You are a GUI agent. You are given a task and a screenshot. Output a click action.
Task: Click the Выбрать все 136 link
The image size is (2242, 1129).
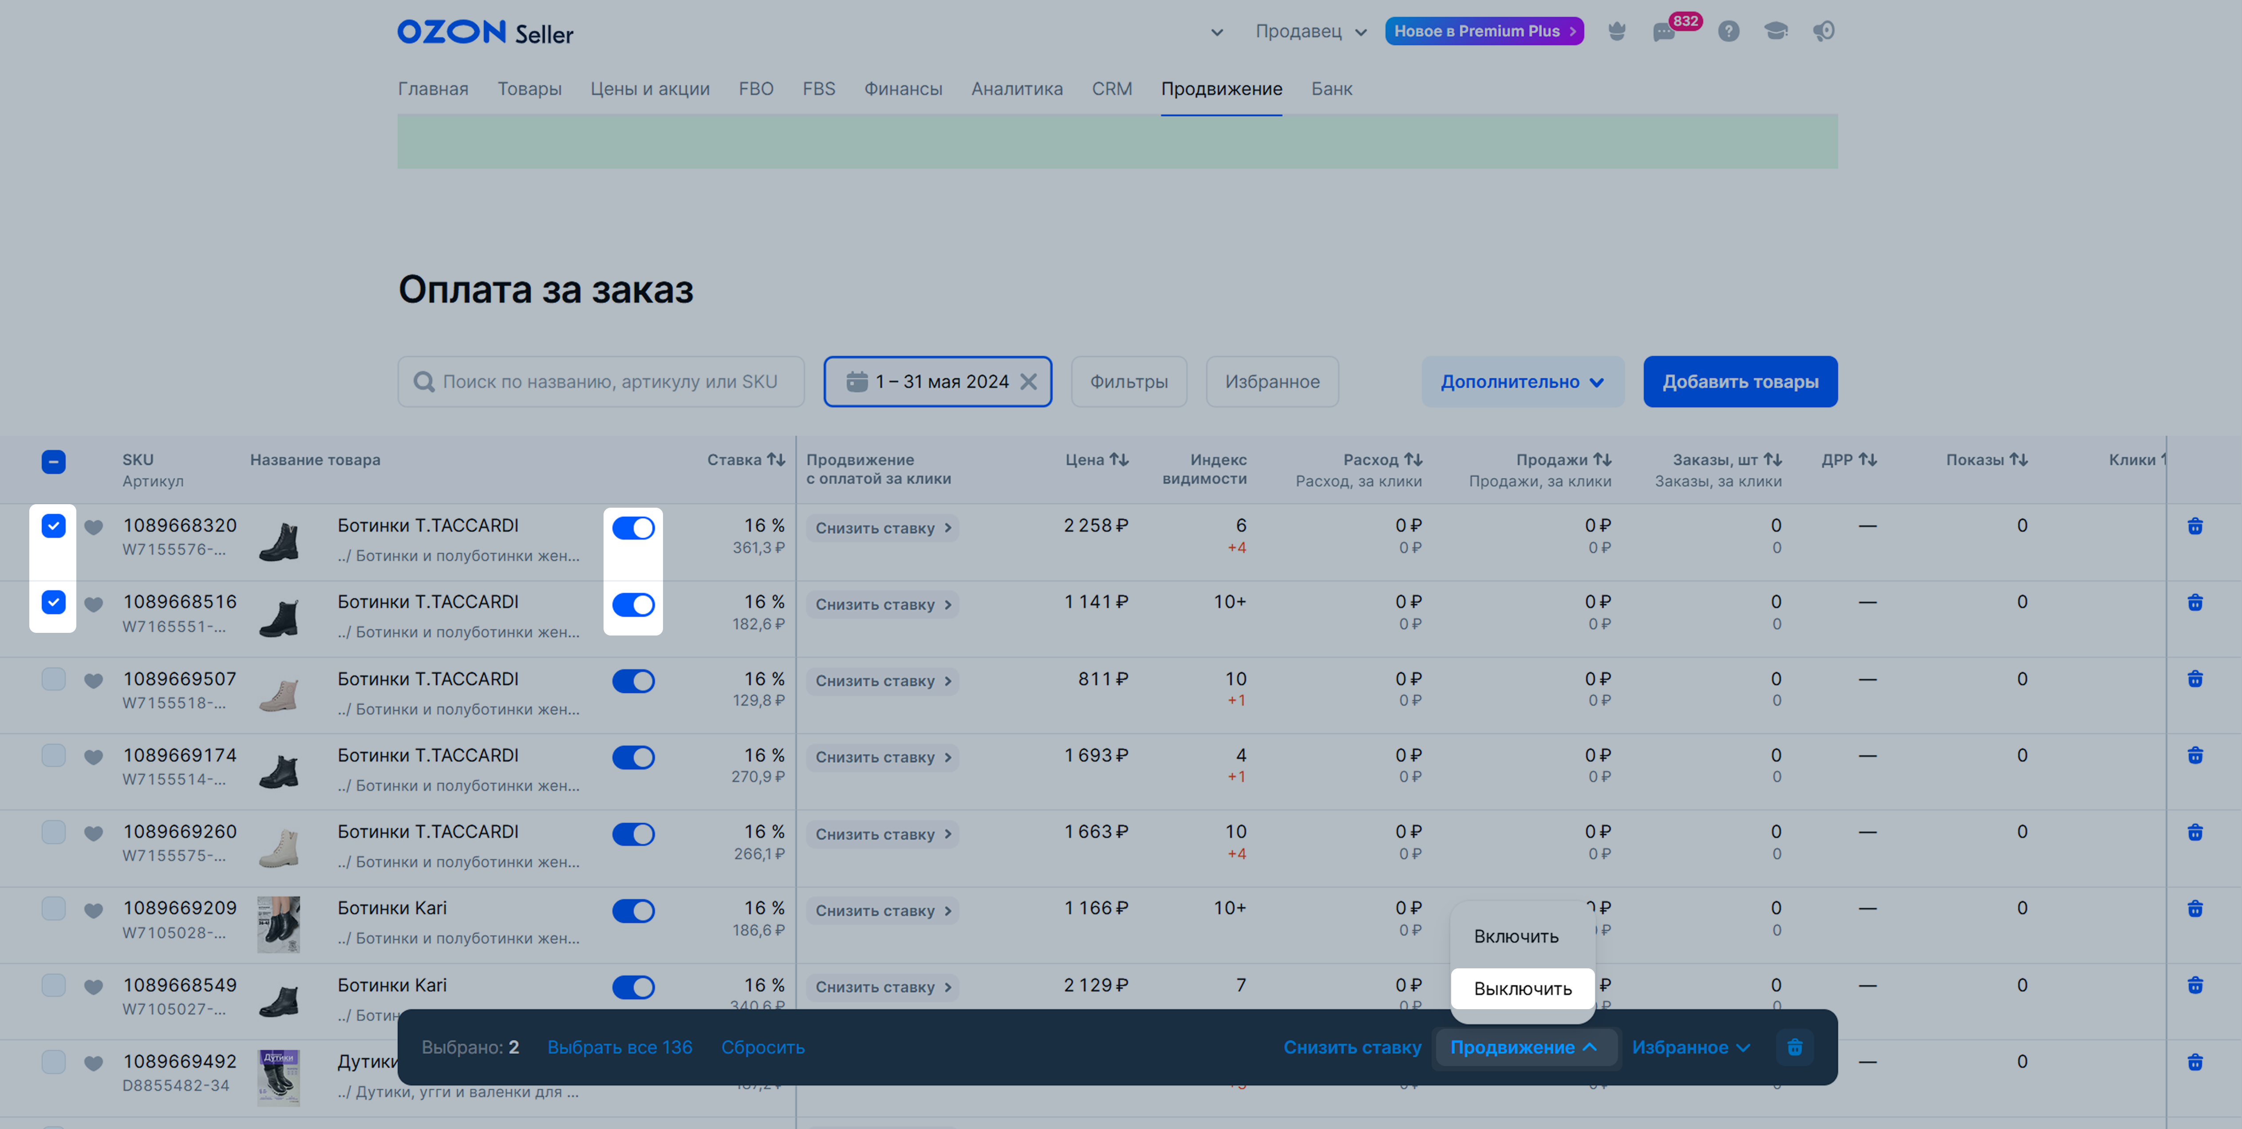[620, 1047]
